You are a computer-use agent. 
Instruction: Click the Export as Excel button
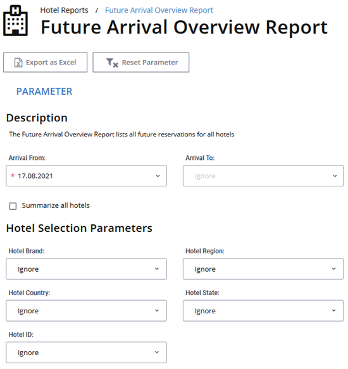click(45, 63)
